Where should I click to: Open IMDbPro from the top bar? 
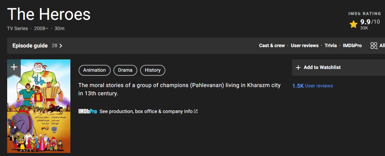click(352, 46)
